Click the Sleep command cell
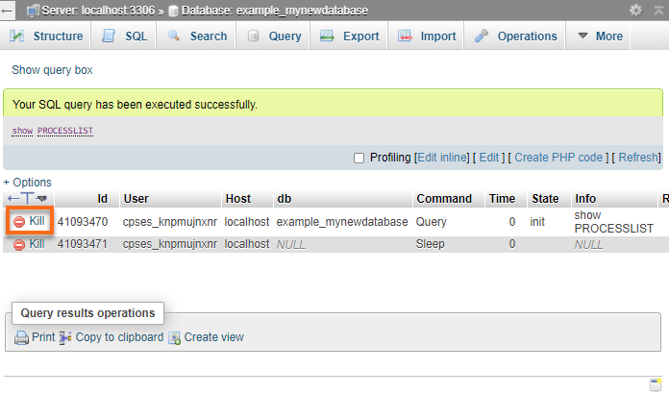This screenshot has width=669, height=394. pyautogui.click(x=430, y=244)
